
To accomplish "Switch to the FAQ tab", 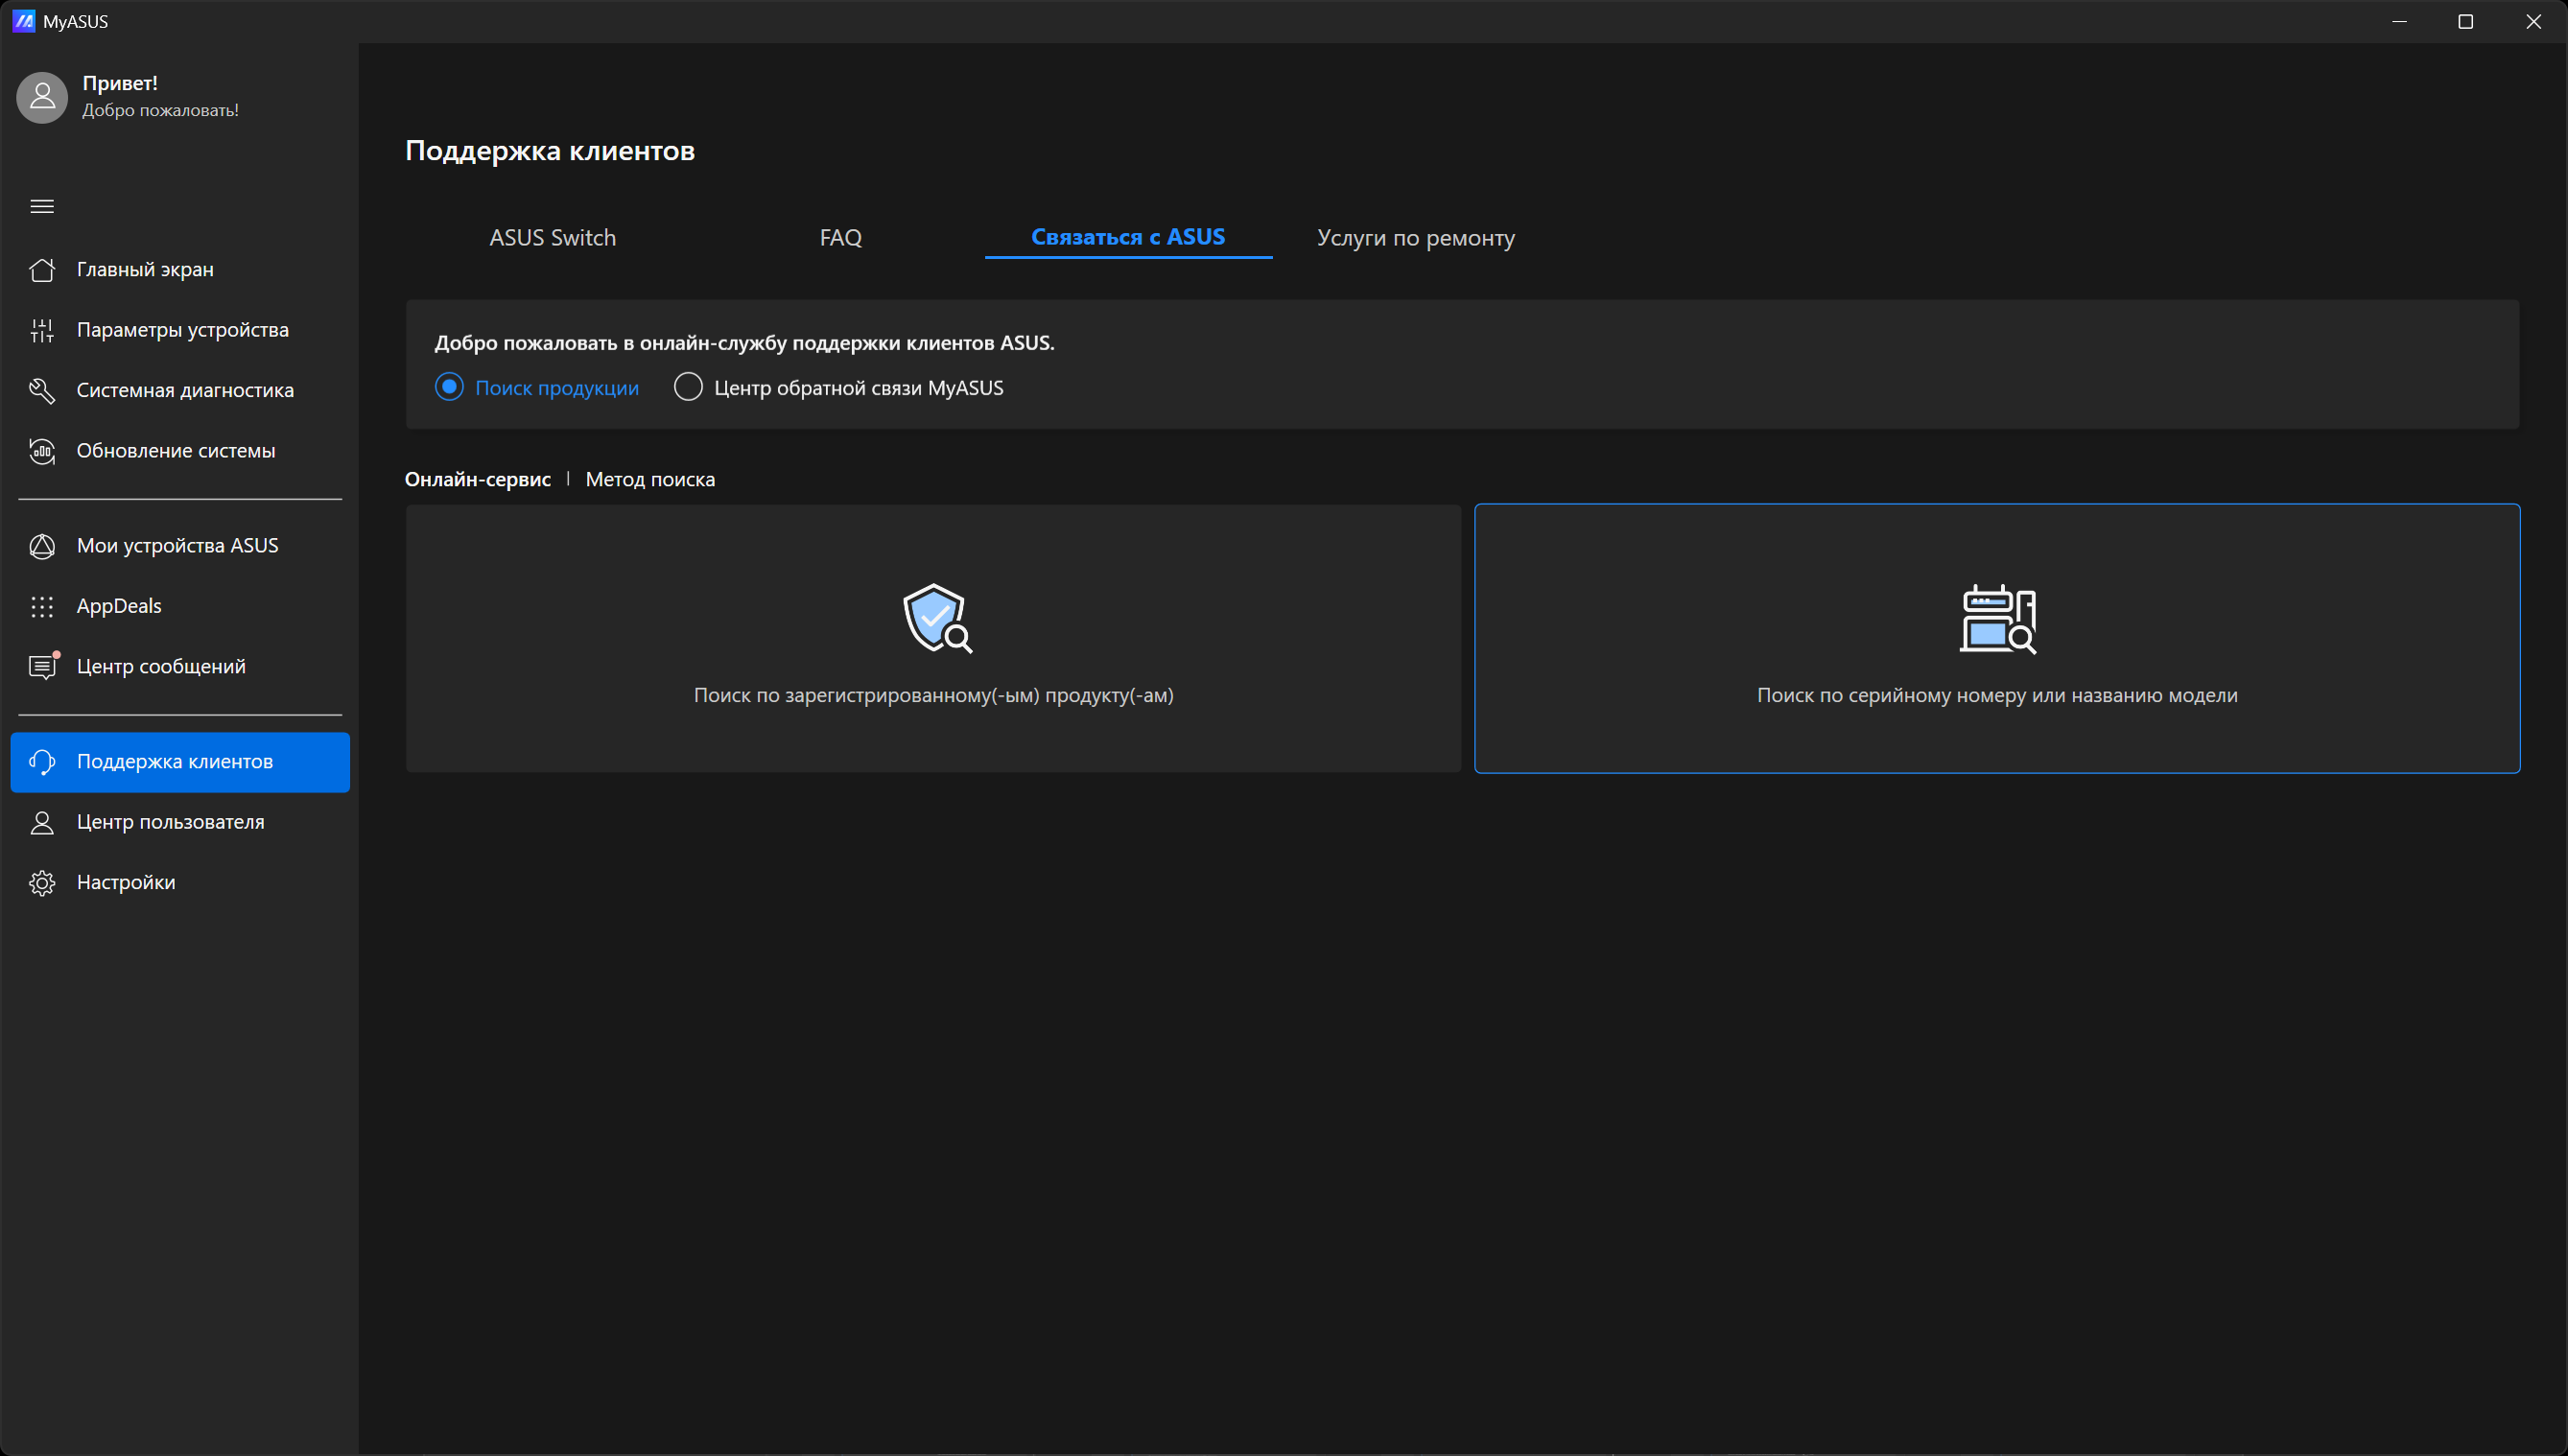I will click(x=840, y=238).
